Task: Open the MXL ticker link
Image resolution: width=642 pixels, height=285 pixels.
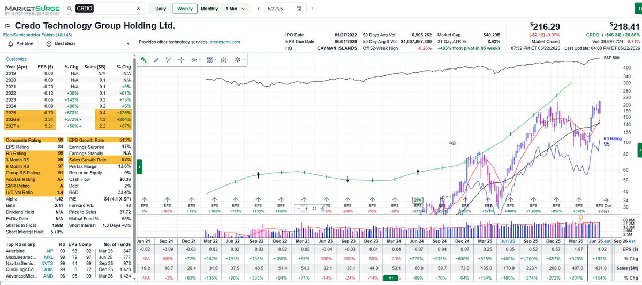Action: pyautogui.click(x=48, y=257)
